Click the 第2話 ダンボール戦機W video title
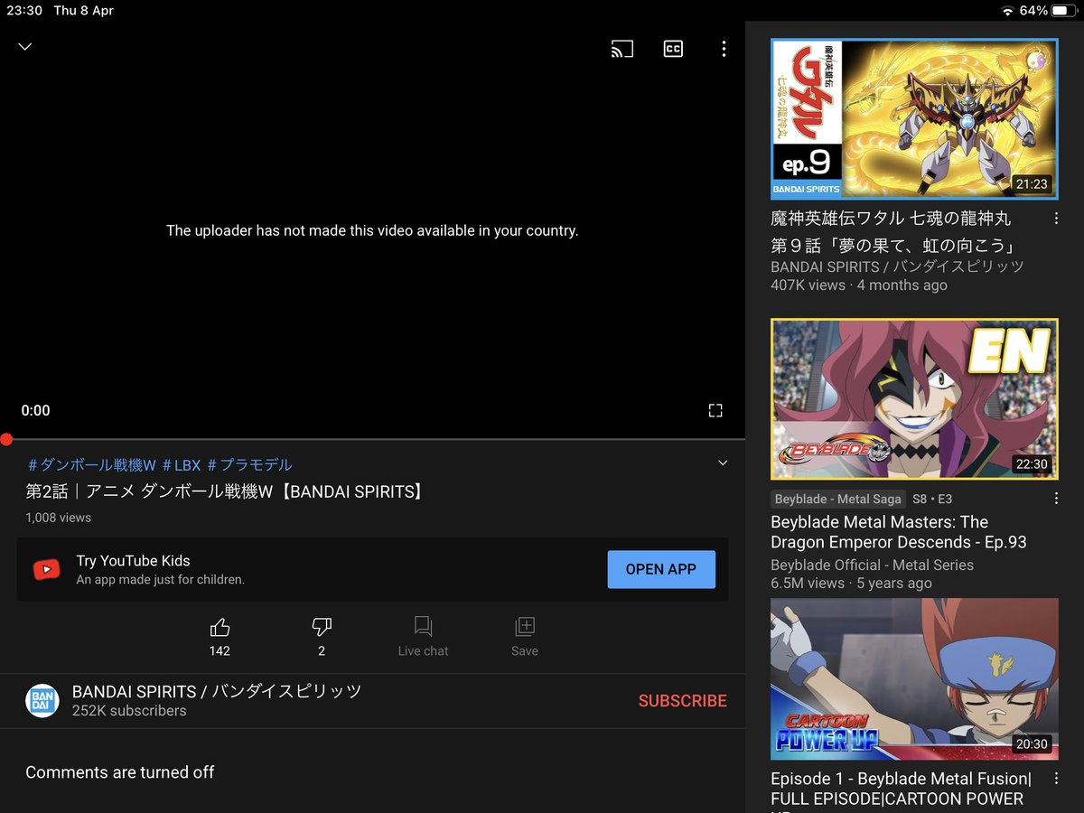The image size is (1084, 813). (x=224, y=491)
